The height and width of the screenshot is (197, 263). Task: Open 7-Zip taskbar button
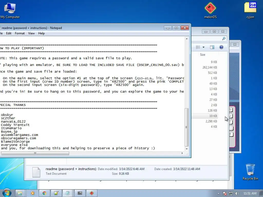pyautogui.click(x=80, y=193)
